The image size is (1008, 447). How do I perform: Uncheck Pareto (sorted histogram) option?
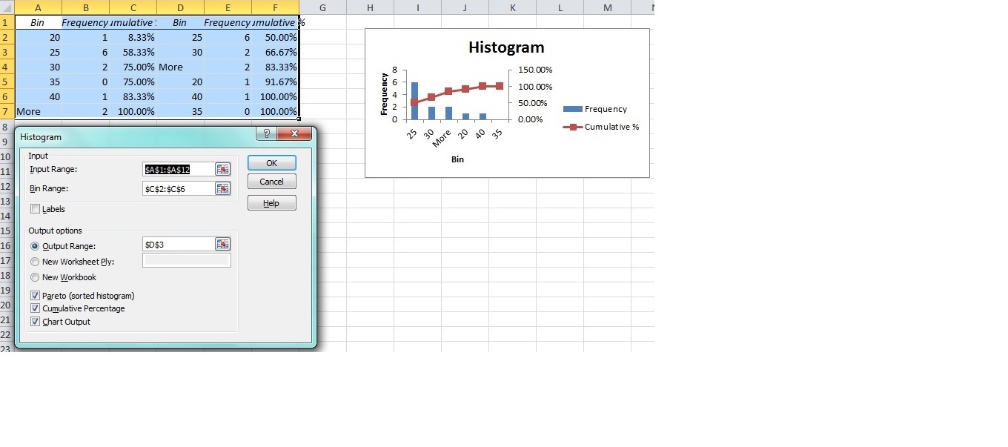click(36, 296)
